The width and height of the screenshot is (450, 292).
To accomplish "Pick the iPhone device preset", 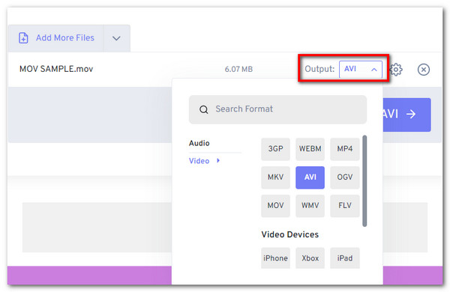I will coord(275,258).
